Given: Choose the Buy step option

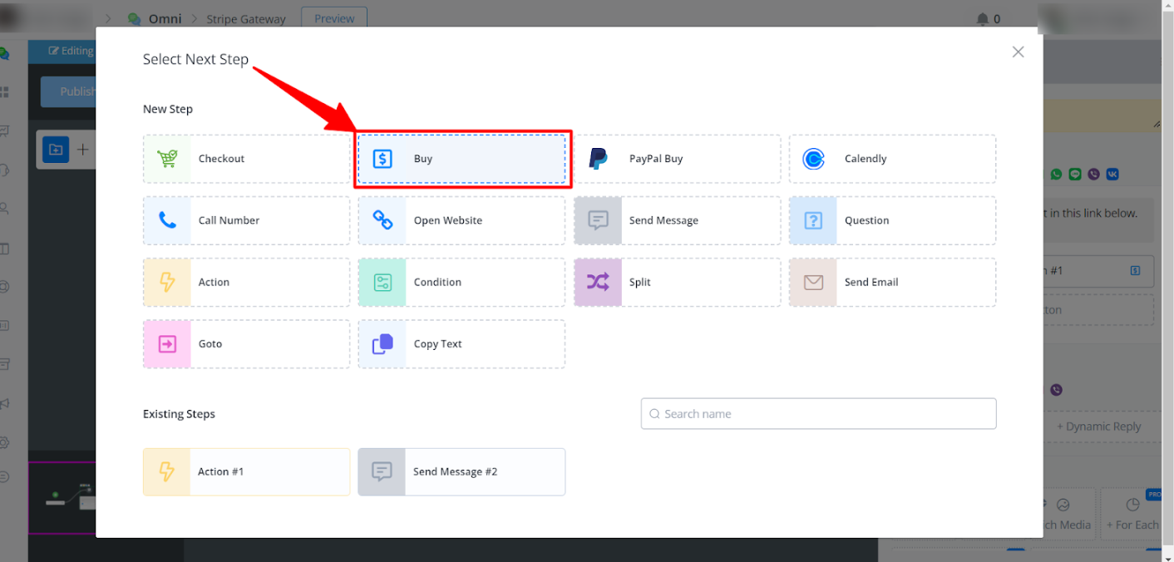Looking at the screenshot, I should [461, 159].
